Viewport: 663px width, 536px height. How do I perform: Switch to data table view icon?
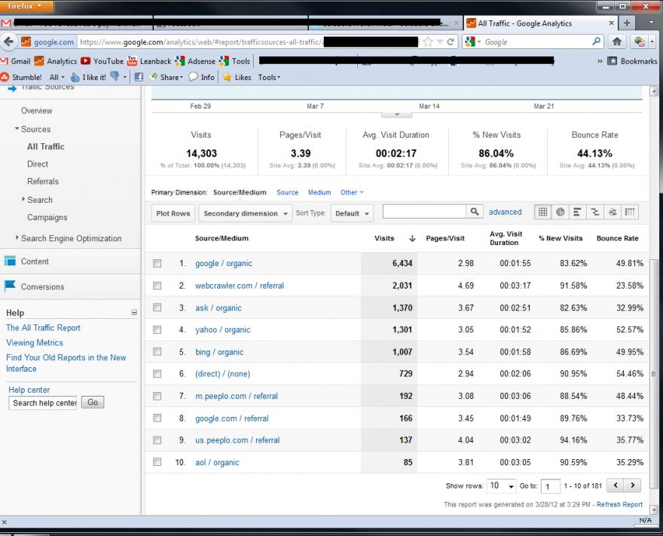click(543, 212)
